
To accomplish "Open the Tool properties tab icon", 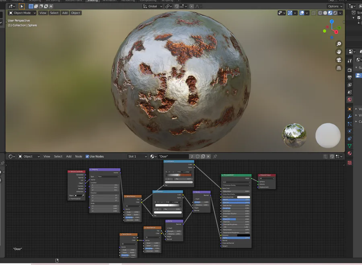I will tap(350, 61).
